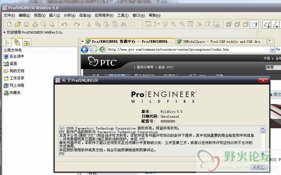Create a new file from the toolbar
Viewport: 281px width, 175px height.
[x=9, y=24]
